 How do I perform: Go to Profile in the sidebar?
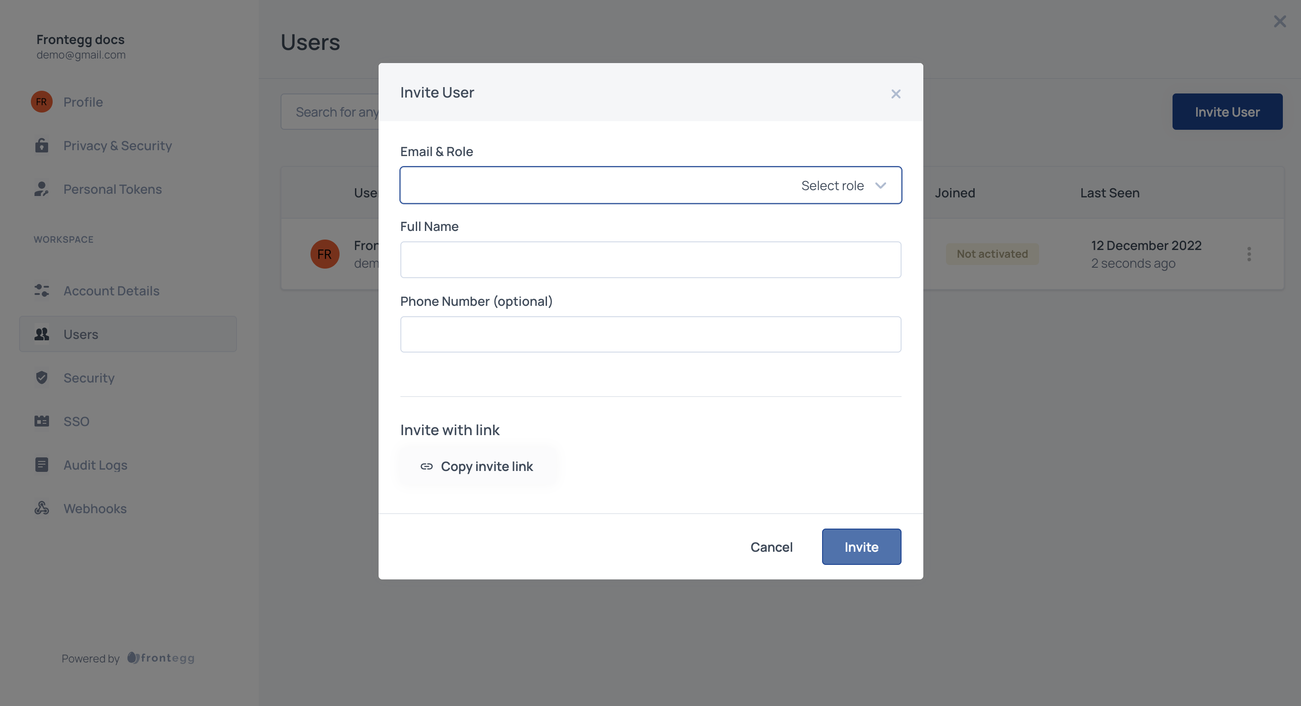[83, 102]
